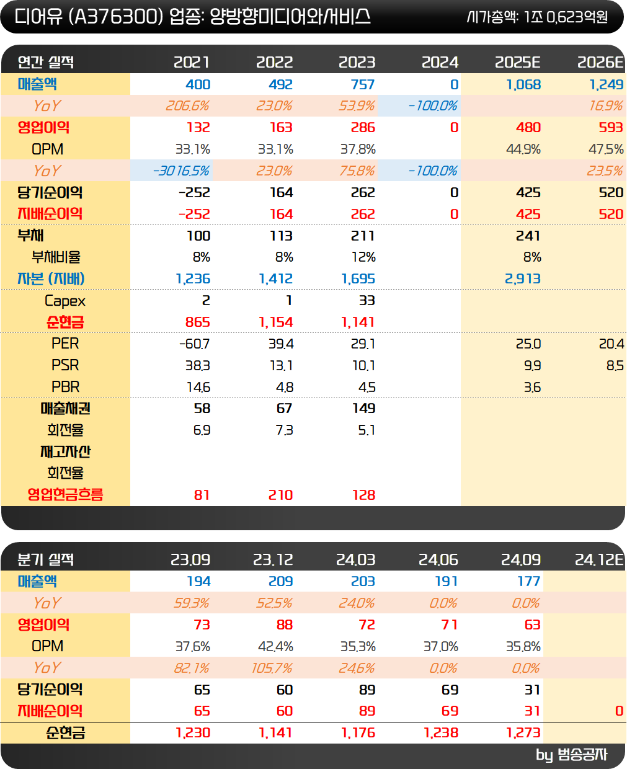Select 2025E 부채 value '241'
Viewport: 627px width, 769px height.
[528, 236]
